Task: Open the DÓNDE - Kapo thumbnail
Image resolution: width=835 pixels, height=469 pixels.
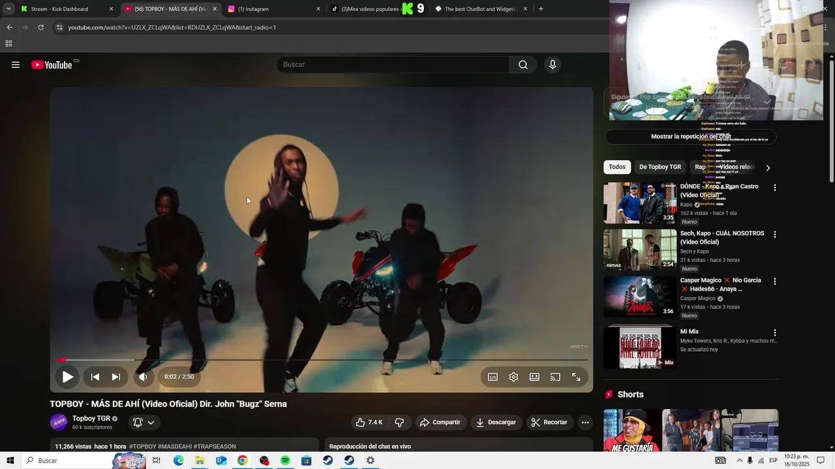Action: pos(640,203)
